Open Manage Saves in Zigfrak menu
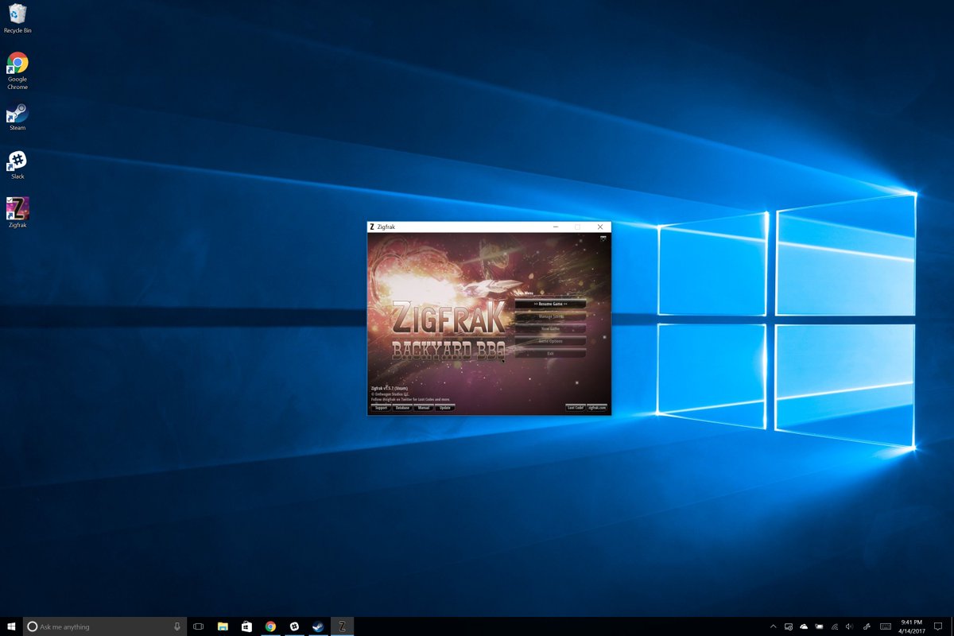 tap(550, 316)
